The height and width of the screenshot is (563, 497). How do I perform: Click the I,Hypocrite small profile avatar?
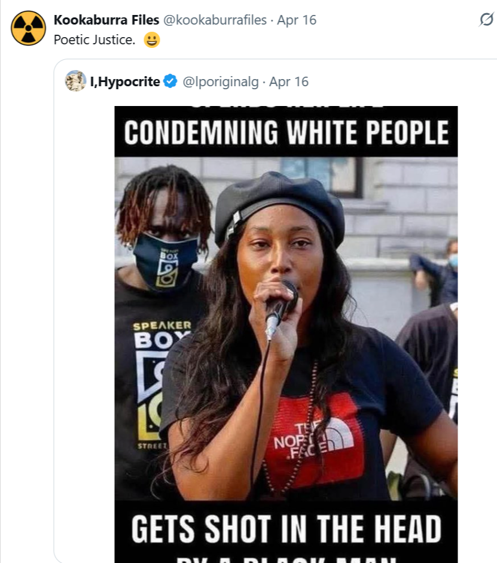pyautogui.click(x=76, y=81)
